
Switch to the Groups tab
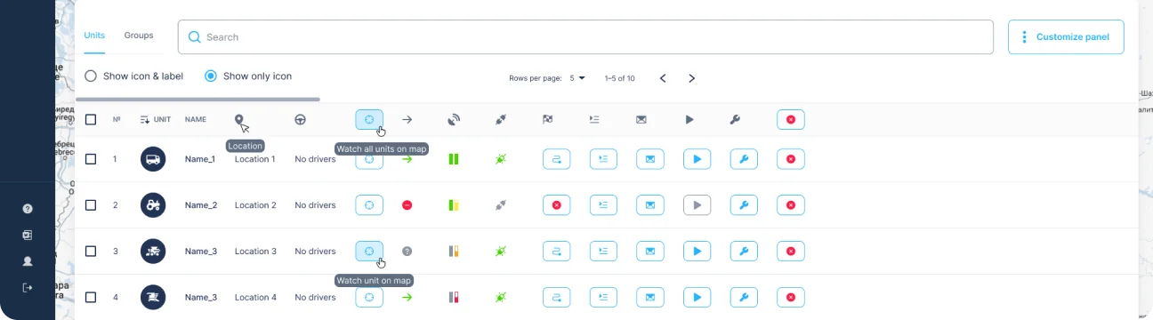(x=139, y=36)
